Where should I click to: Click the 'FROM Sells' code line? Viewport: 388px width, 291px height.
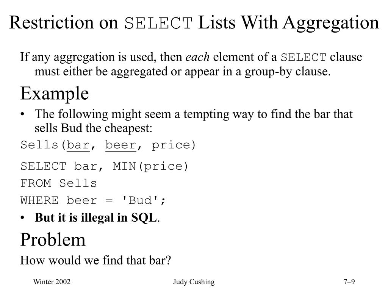tap(59, 183)
